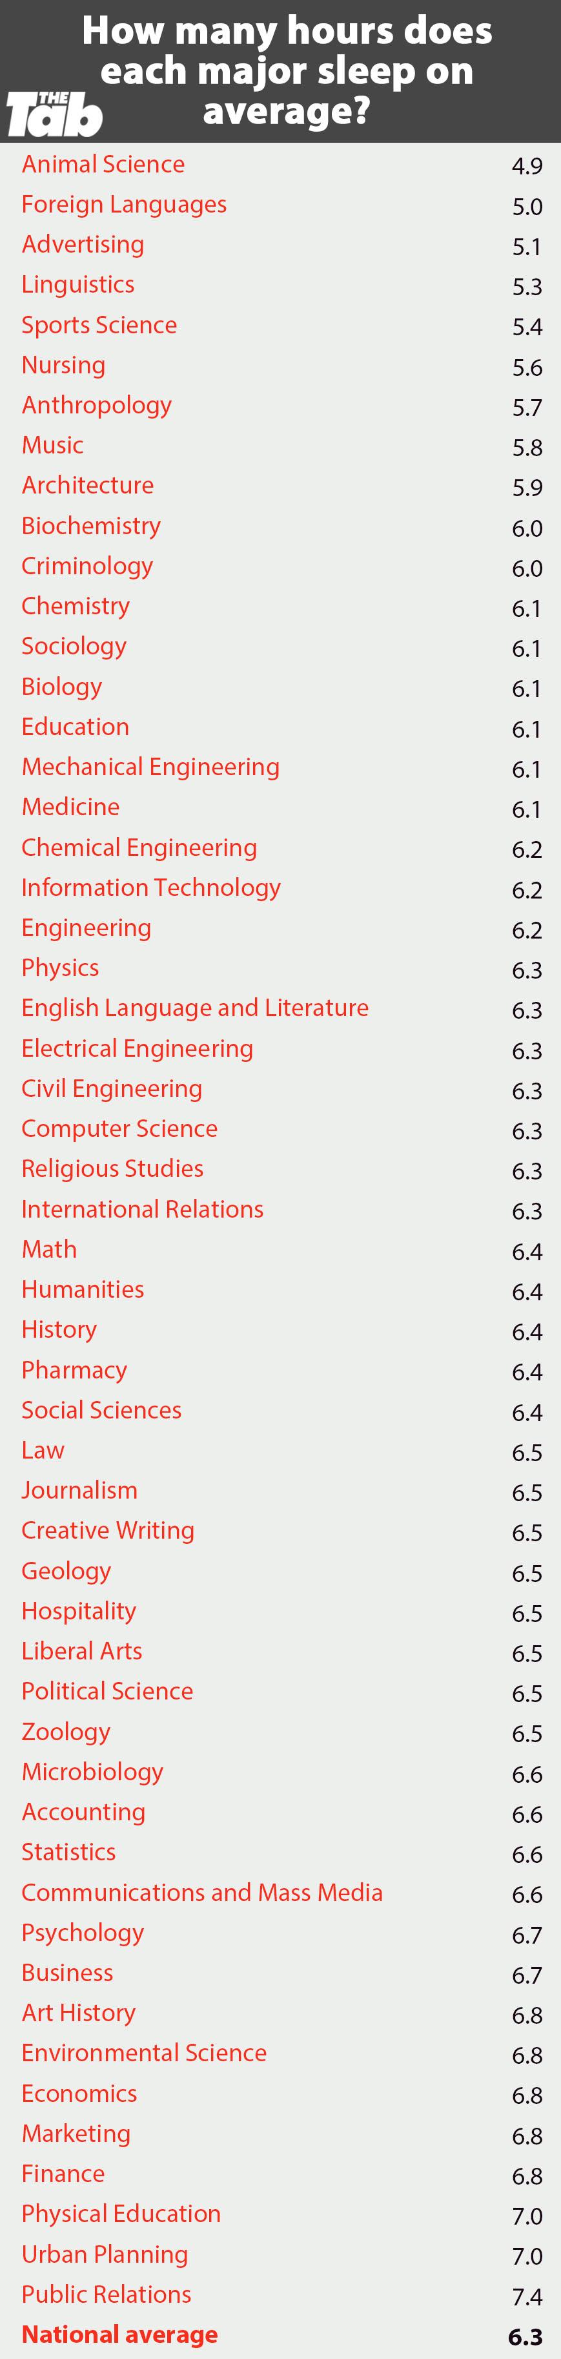The width and height of the screenshot is (561, 2359).
Task: Click the Pharmacy major name
Action: click(x=75, y=1371)
